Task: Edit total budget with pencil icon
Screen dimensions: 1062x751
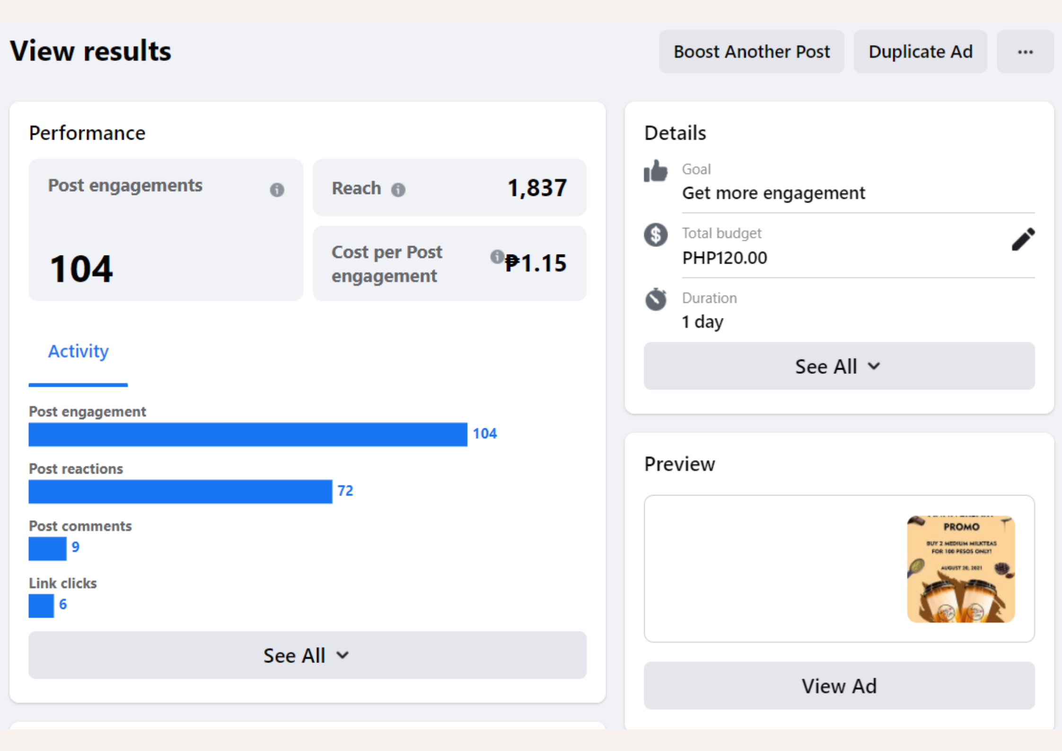Action: (1023, 239)
